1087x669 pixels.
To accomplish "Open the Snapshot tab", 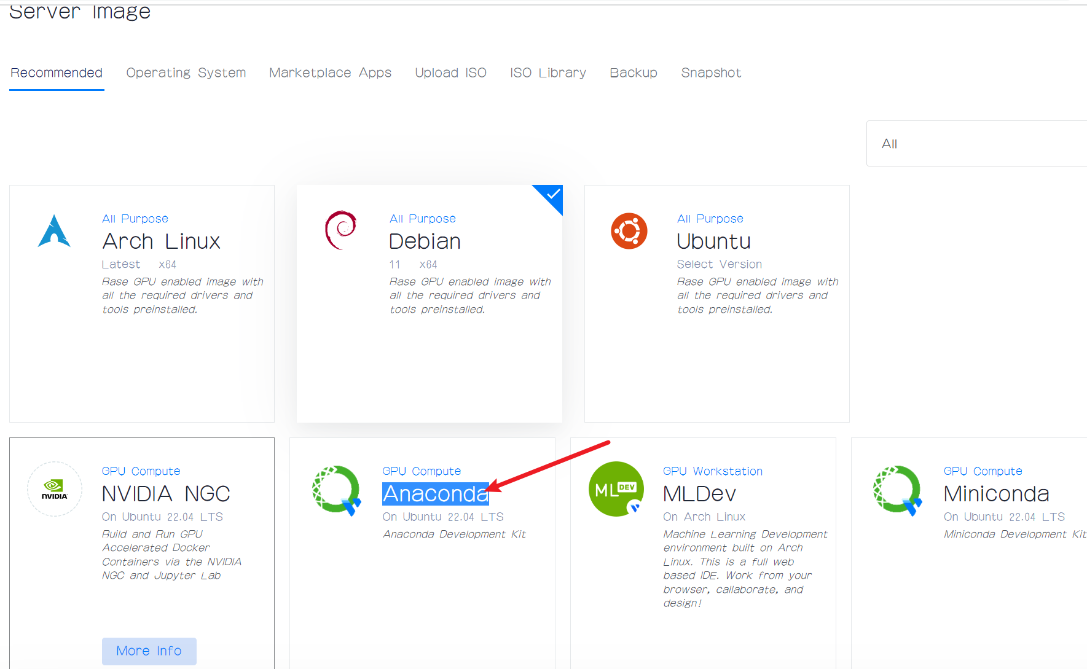I will (711, 73).
